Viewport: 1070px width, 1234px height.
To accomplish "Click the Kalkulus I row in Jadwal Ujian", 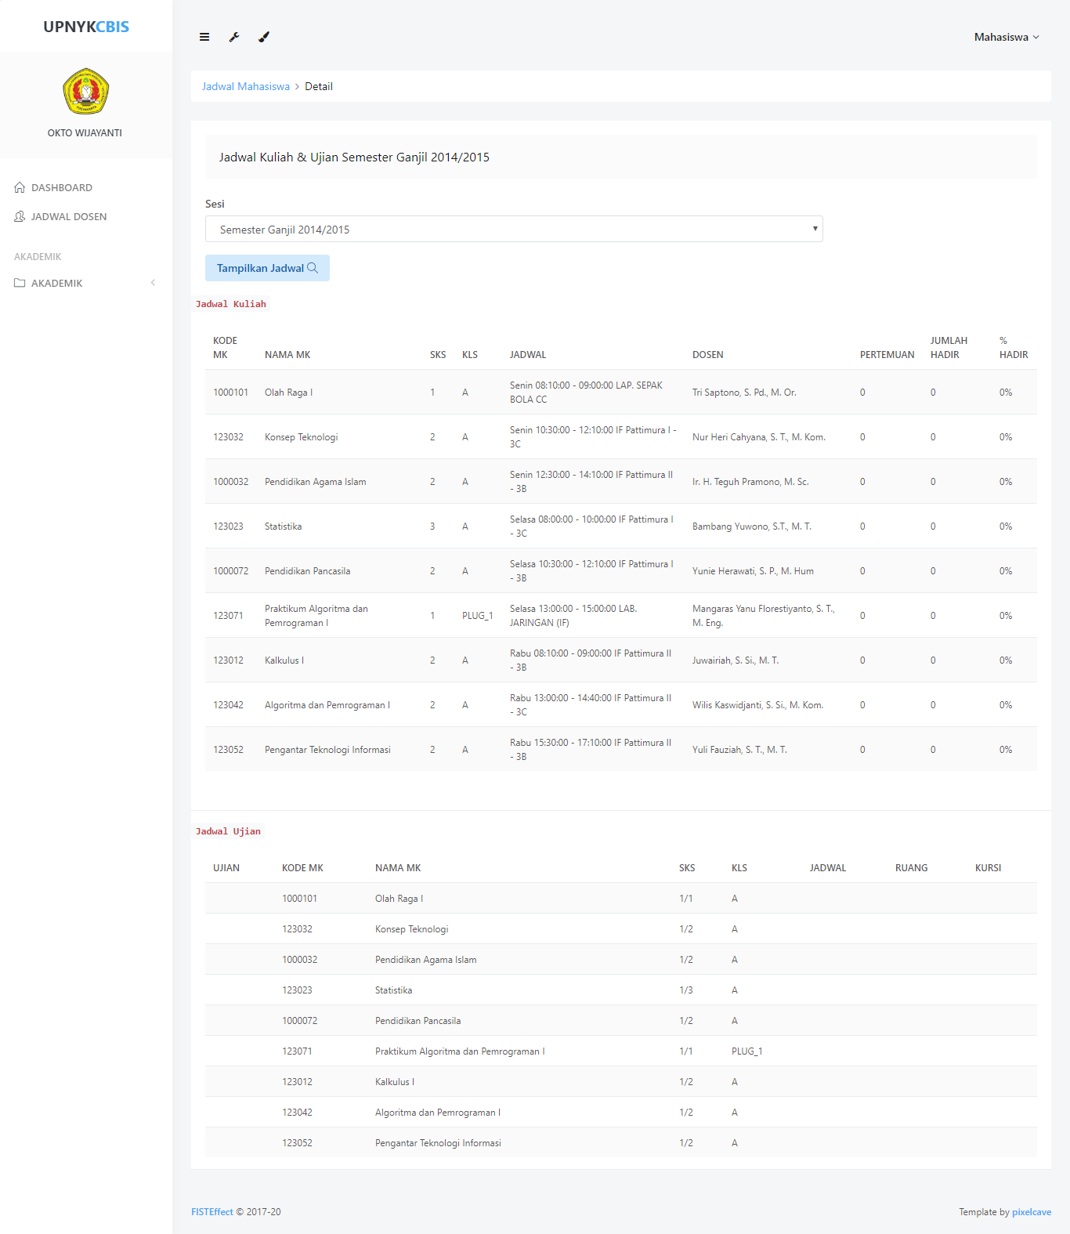I will (x=395, y=1082).
